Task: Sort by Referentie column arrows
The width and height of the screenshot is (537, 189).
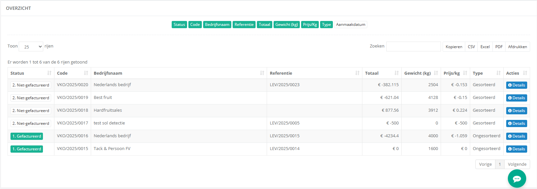Action: 357,73
